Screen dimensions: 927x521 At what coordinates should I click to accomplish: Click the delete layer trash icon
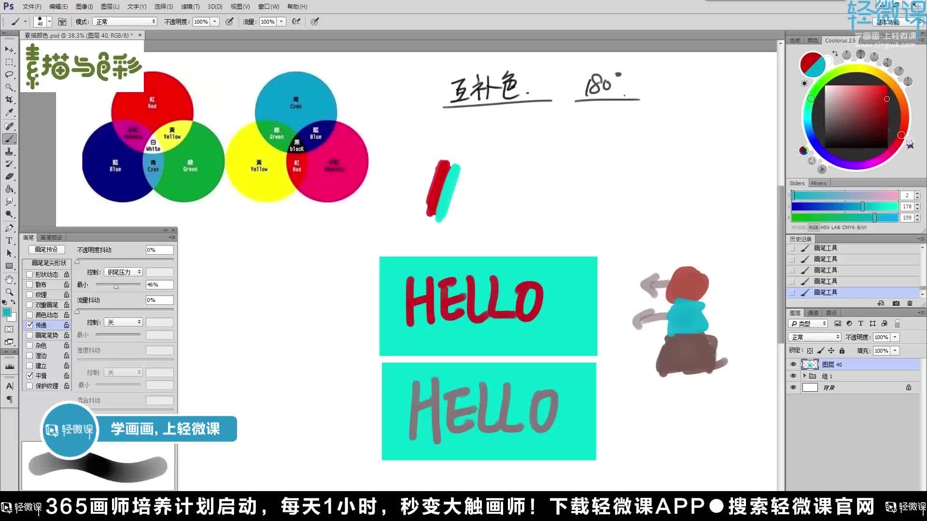[x=910, y=303]
